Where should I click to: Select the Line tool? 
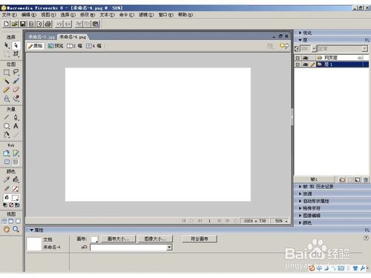pos(7,117)
